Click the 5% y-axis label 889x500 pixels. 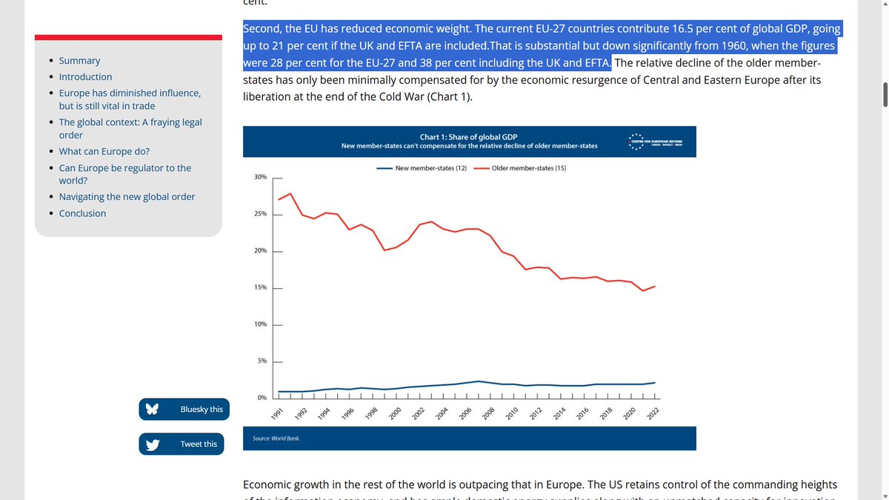pos(262,361)
